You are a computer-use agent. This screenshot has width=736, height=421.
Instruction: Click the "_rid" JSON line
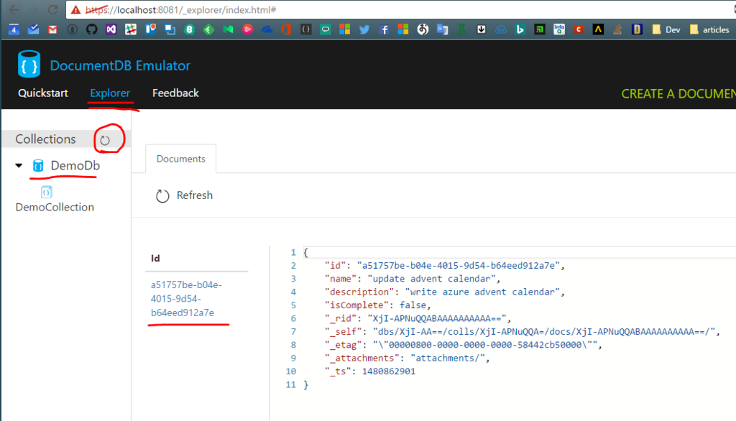point(418,318)
